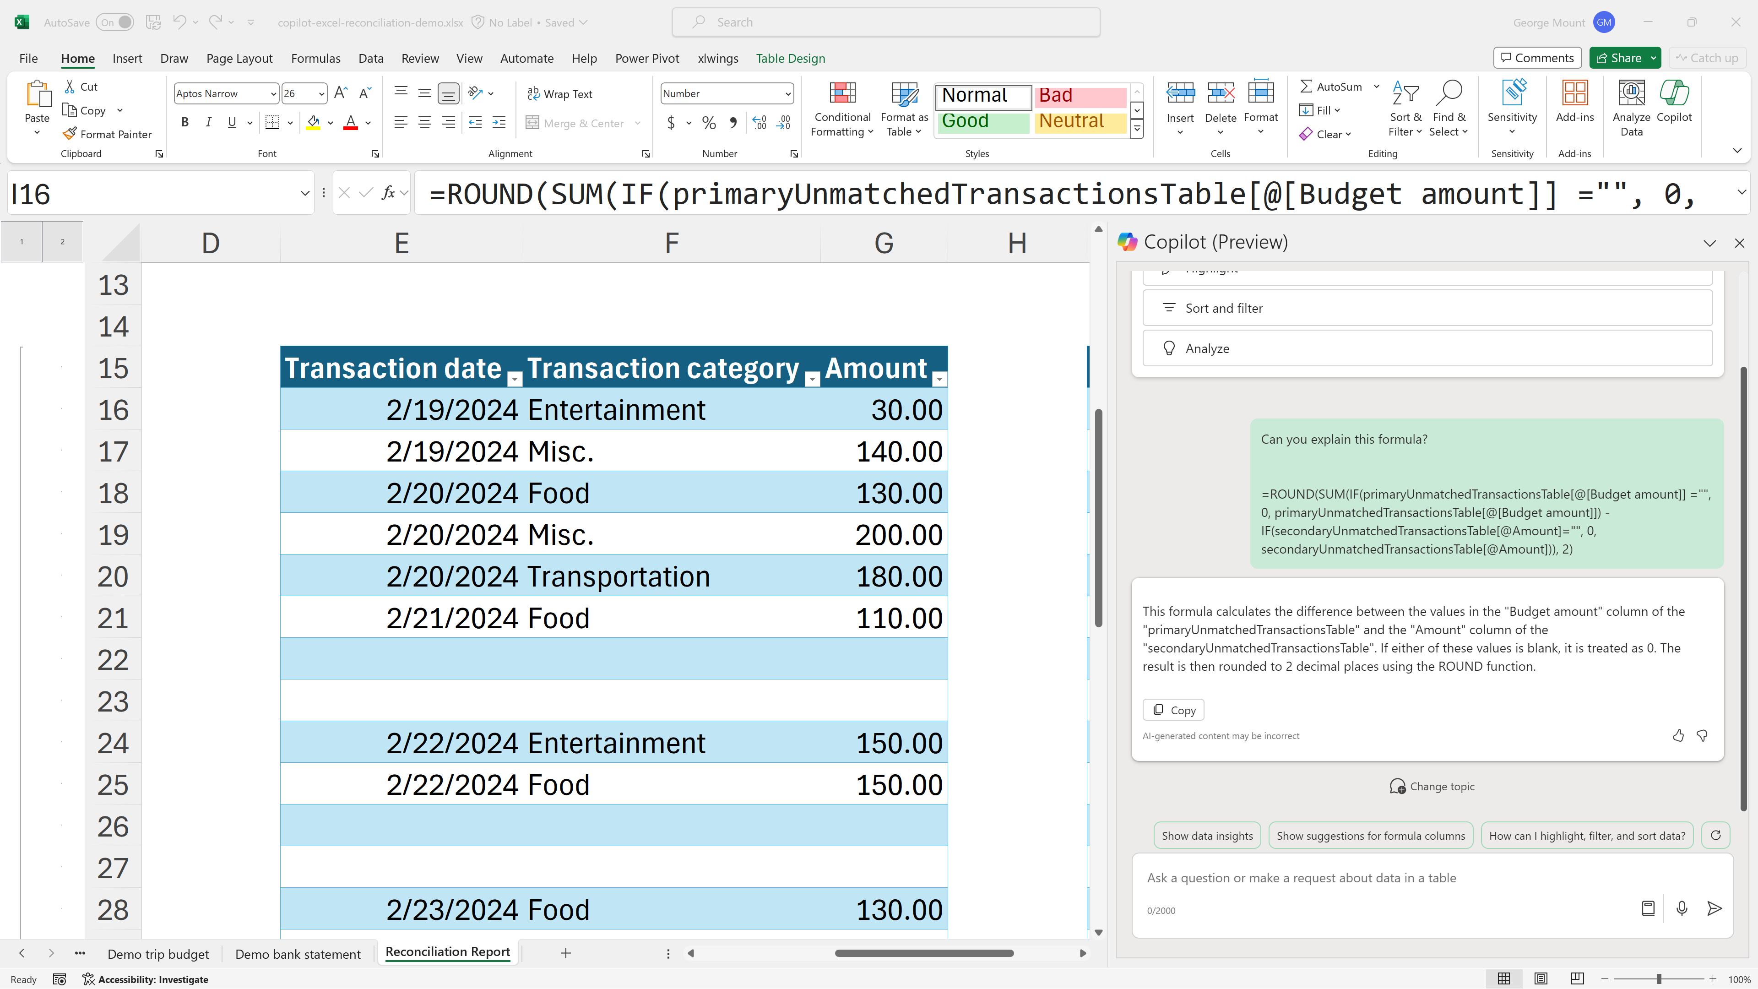This screenshot has height=989, width=1758.
Task: Click the thumbs up feedback icon
Action: click(x=1678, y=735)
